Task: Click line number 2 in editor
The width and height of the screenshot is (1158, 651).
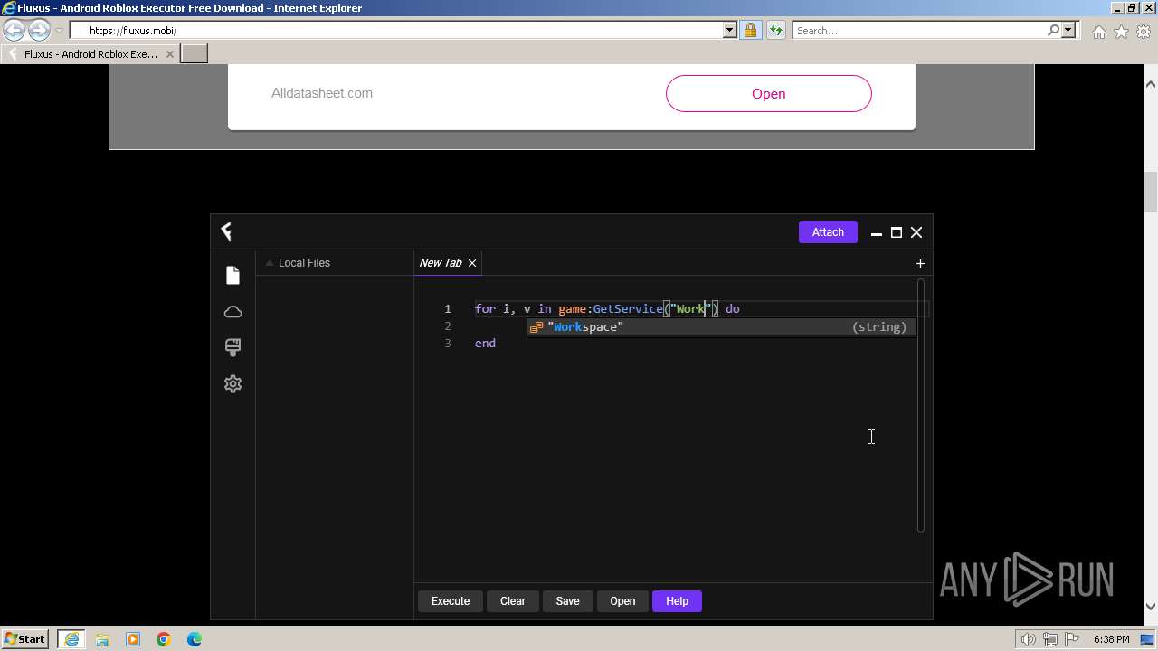Action: click(x=447, y=325)
